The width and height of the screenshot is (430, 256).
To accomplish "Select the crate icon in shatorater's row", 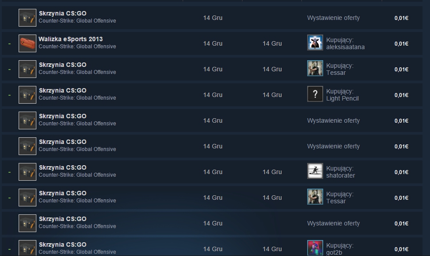I will click(x=27, y=172).
